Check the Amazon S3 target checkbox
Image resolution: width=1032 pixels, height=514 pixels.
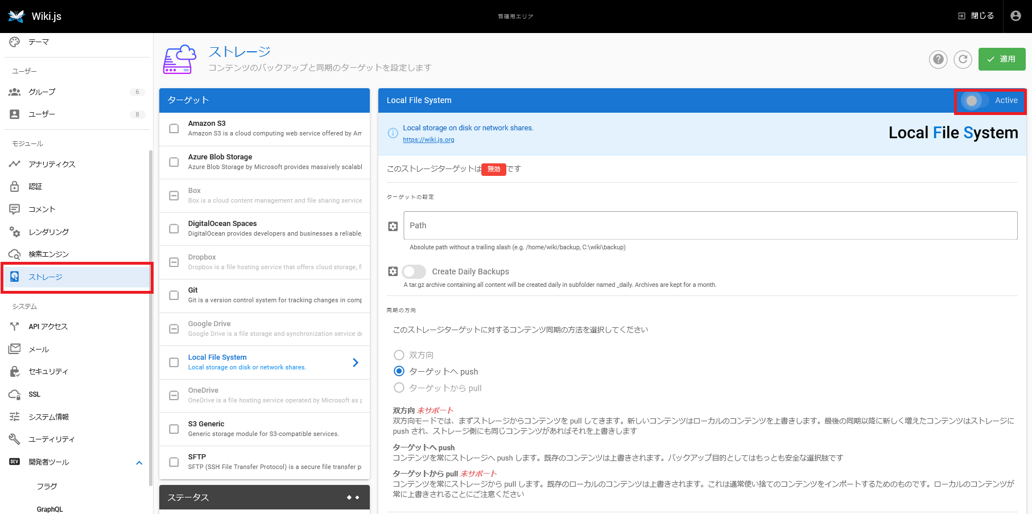click(174, 129)
